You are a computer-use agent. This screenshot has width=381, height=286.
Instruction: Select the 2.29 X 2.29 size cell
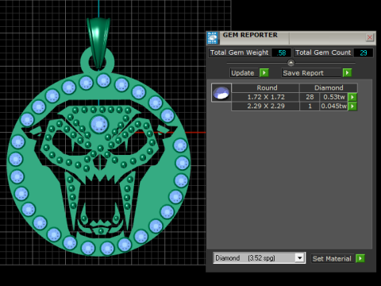click(x=266, y=106)
